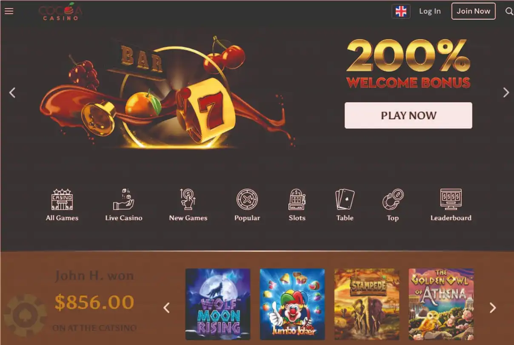Show previous games in the carousel

coord(166,308)
